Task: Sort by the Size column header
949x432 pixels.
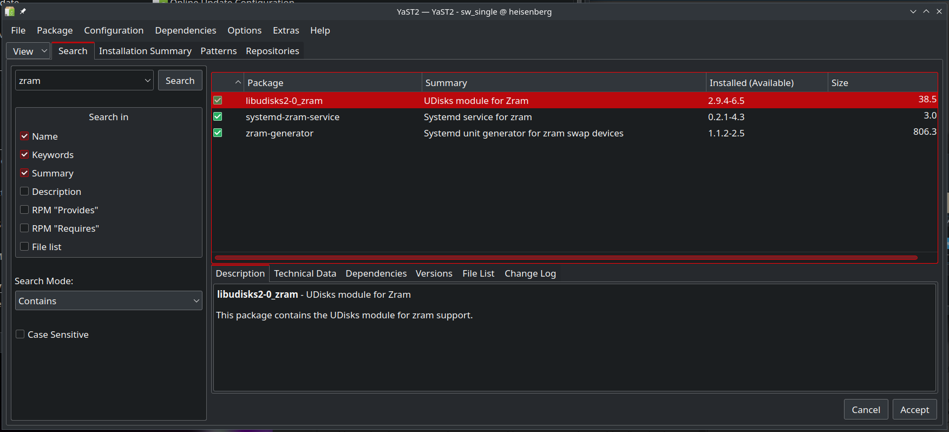Action: tap(882, 82)
